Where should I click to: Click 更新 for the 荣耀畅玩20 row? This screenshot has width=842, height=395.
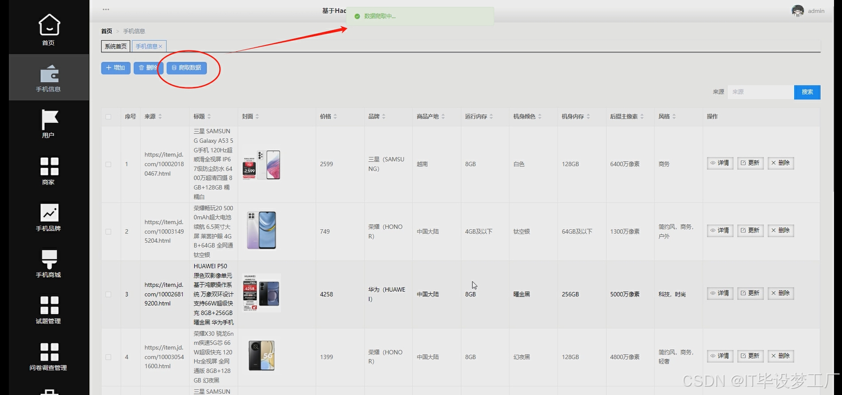(750, 231)
